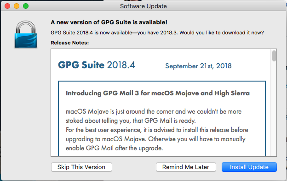Select Skip This Version
The image size is (287, 181).
[81, 167]
